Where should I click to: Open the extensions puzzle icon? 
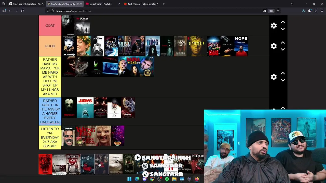tap(316, 11)
